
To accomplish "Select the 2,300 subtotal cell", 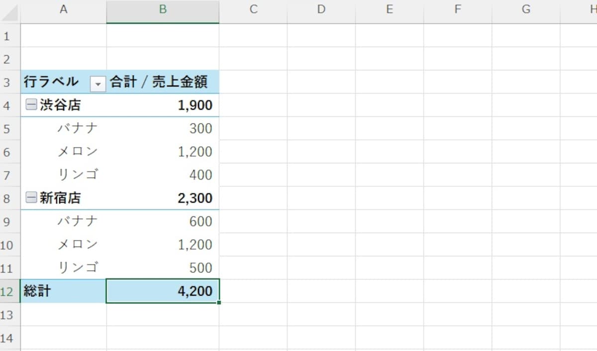I will pos(163,198).
